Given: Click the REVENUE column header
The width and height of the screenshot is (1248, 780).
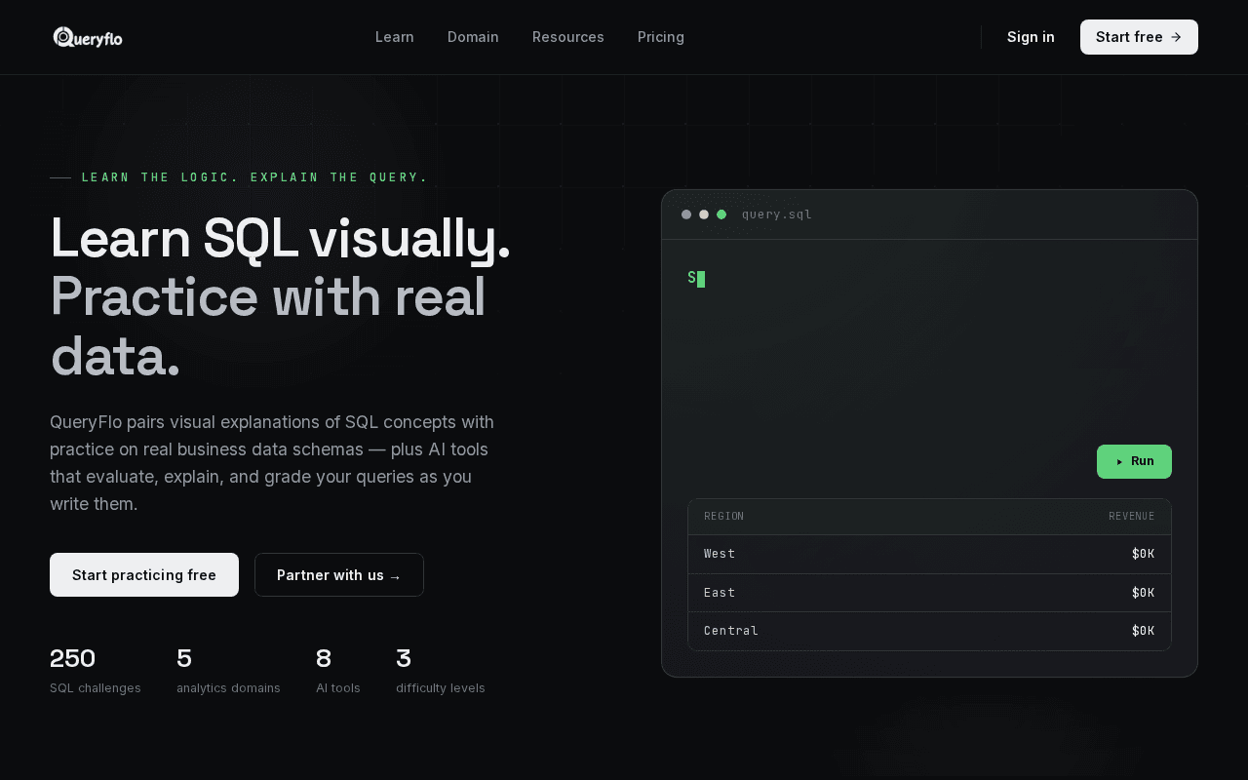Looking at the screenshot, I should [1131, 517].
